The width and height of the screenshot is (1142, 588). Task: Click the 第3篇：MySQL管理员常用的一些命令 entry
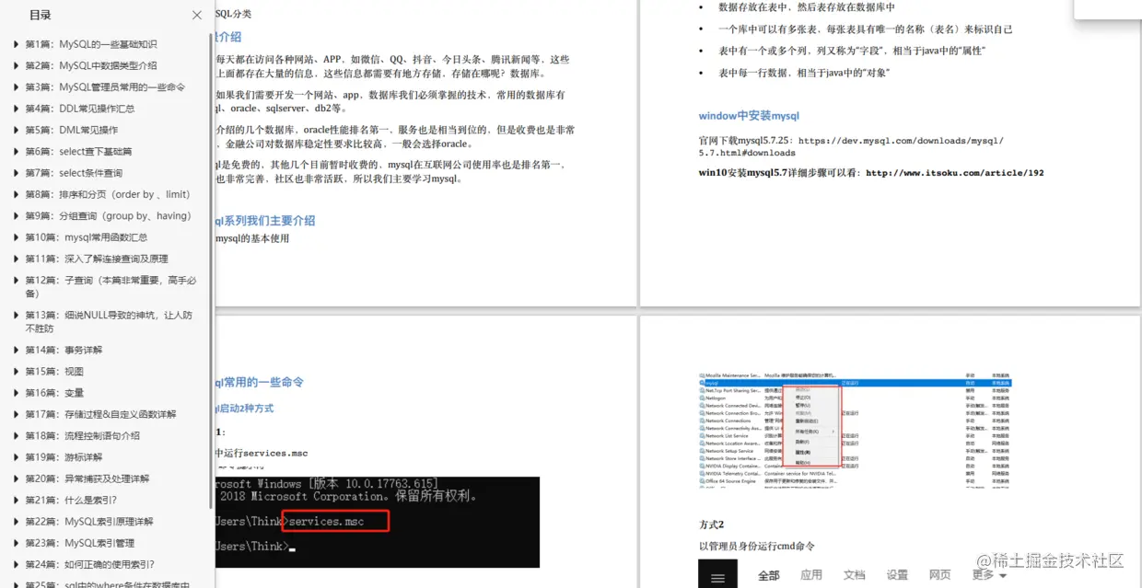point(105,87)
